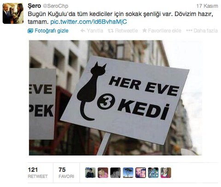The height and width of the screenshot is (187, 221).
Task: Open the dark grayscale third avatar
Action: (116, 173)
